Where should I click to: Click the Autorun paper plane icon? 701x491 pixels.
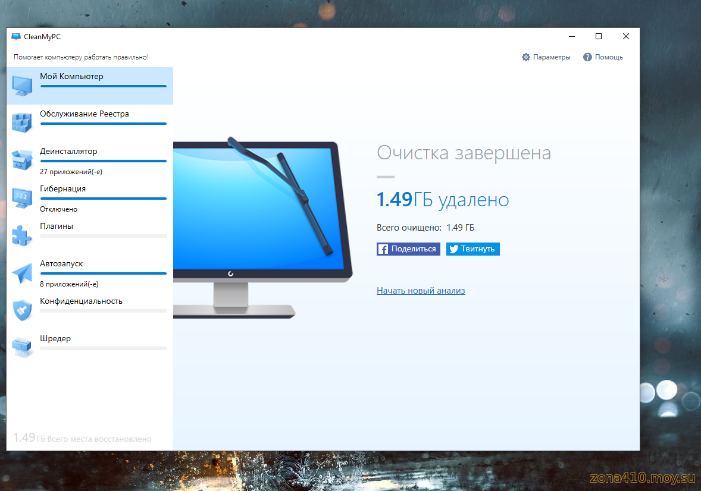pyautogui.click(x=23, y=273)
